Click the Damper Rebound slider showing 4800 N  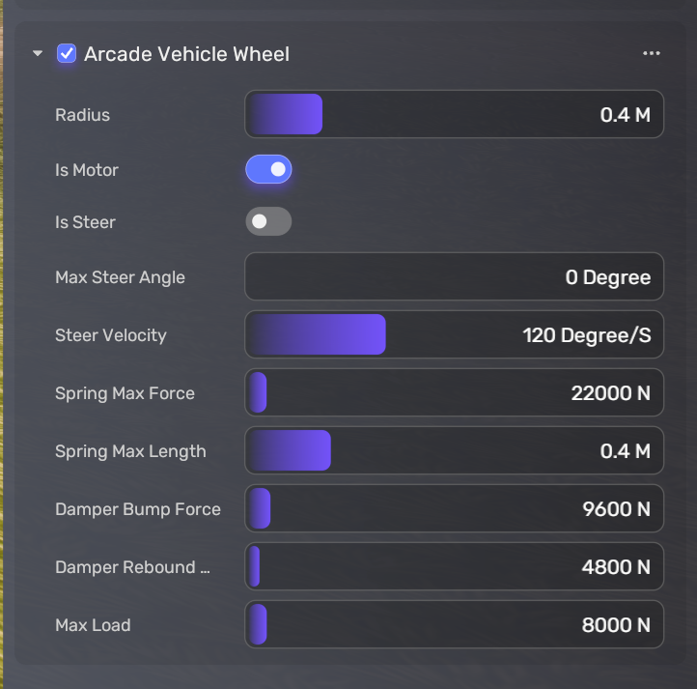click(454, 567)
